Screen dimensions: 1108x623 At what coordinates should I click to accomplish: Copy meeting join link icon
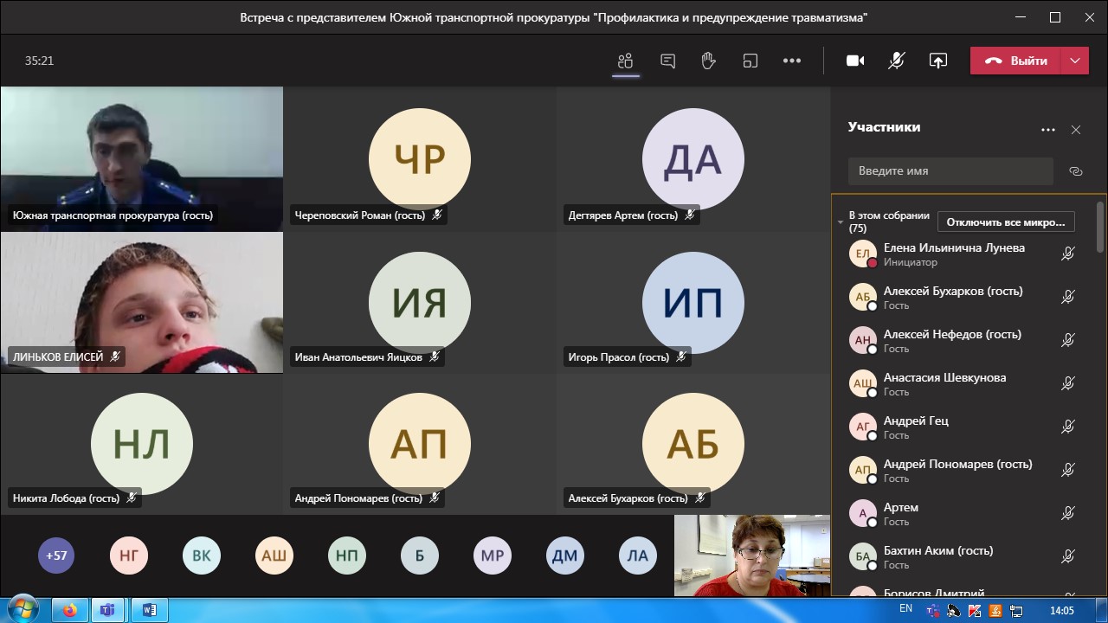click(1076, 171)
